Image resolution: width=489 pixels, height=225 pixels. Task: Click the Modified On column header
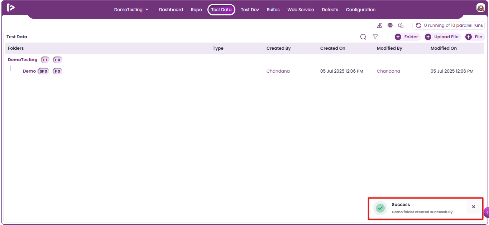coord(444,48)
